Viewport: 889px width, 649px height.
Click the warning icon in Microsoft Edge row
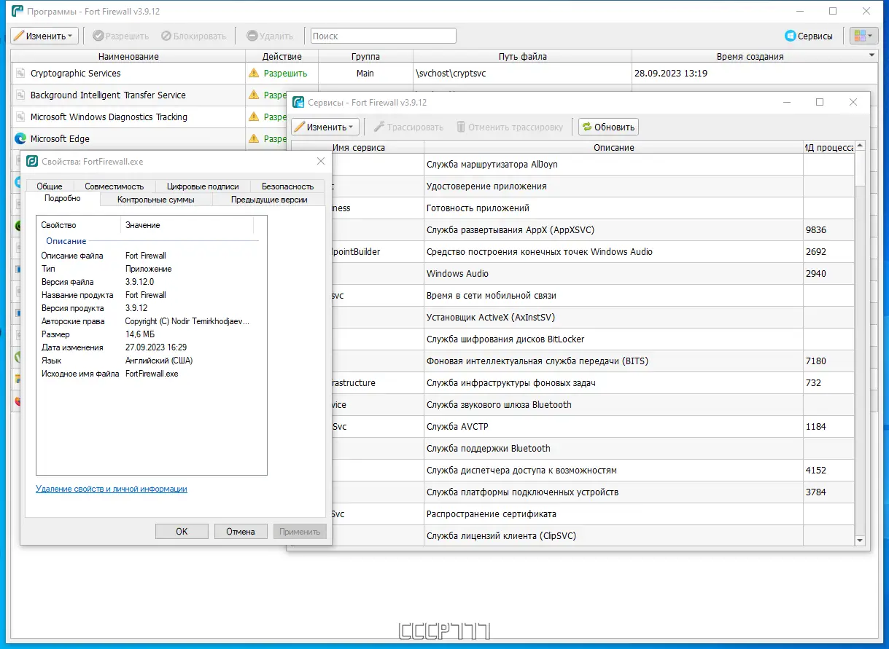[254, 138]
